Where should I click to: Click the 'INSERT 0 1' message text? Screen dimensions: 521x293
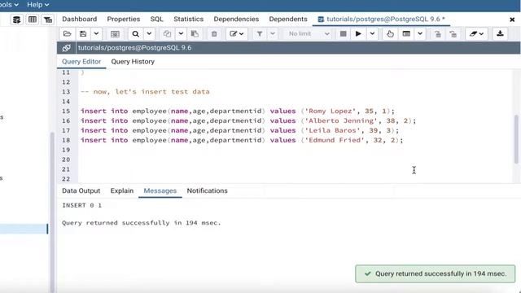coord(82,205)
